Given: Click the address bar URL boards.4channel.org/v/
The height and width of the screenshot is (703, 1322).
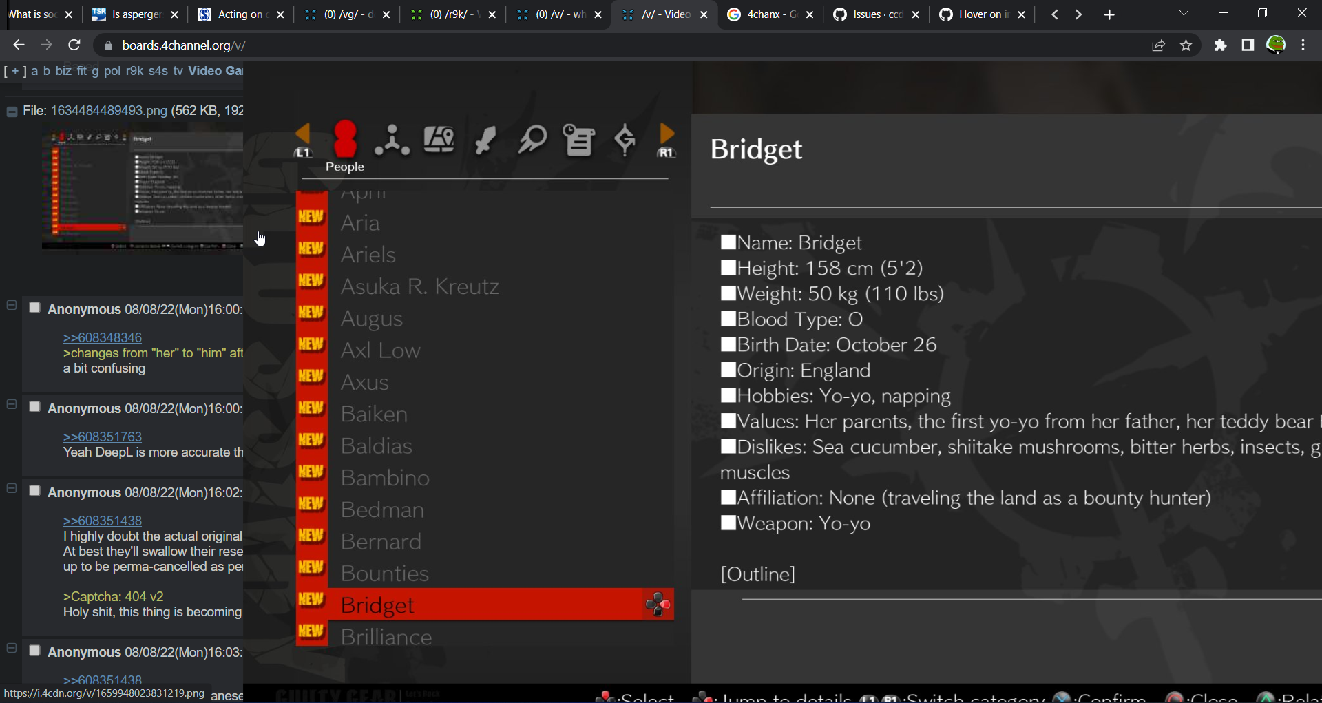Looking at the screenshot, I should (184, 45).
